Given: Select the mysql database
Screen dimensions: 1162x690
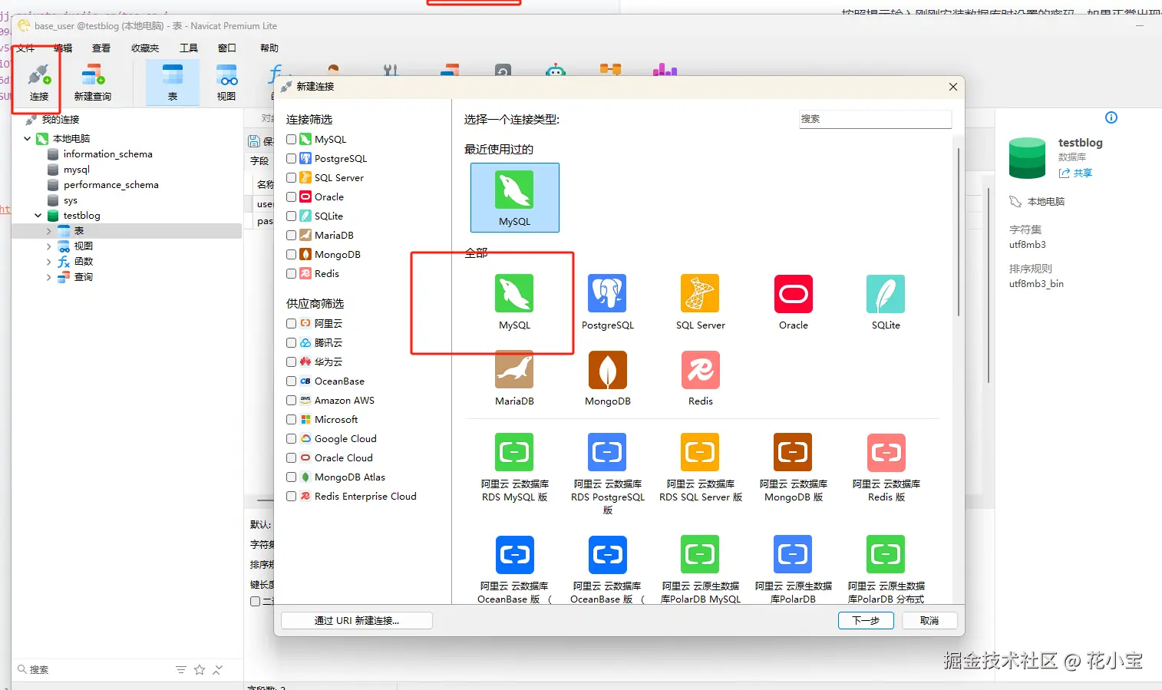Looking at the screenshot, I should click(76, 170).
